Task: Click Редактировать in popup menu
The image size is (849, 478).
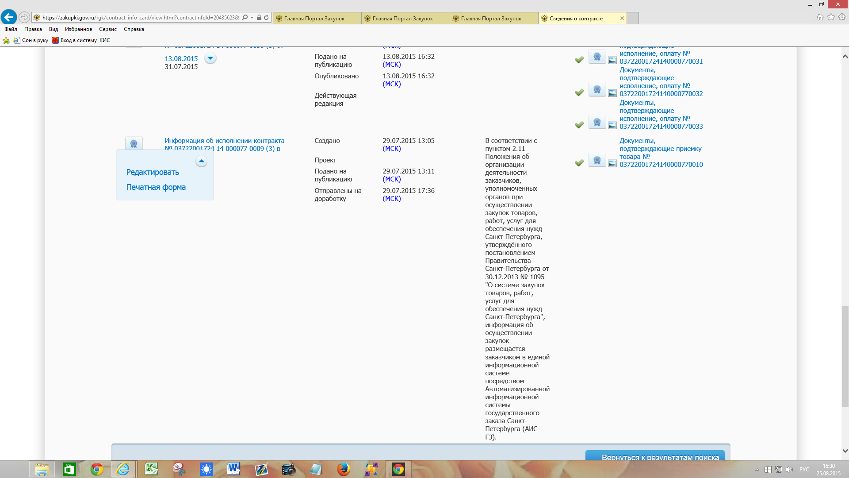Action: (x=153, y=172)
